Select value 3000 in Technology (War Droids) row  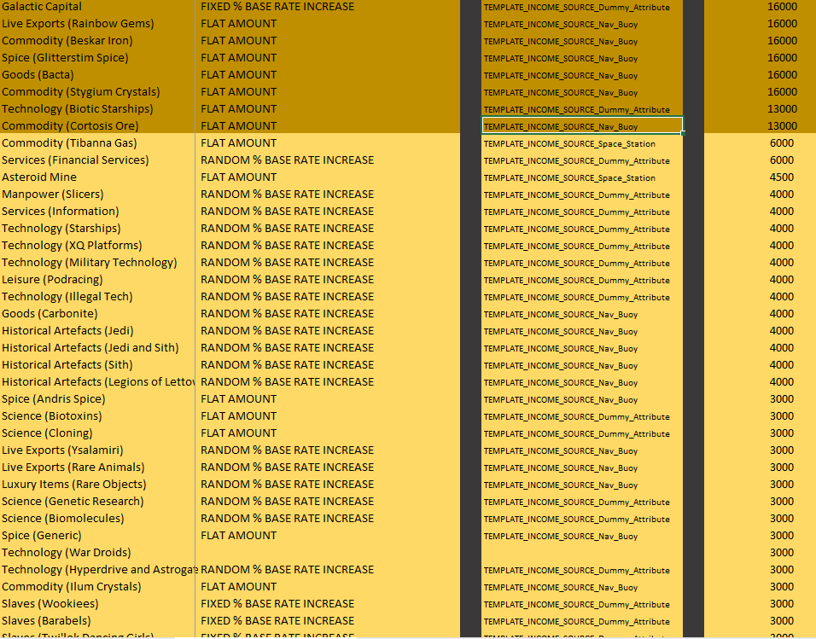tap(782, 553)
